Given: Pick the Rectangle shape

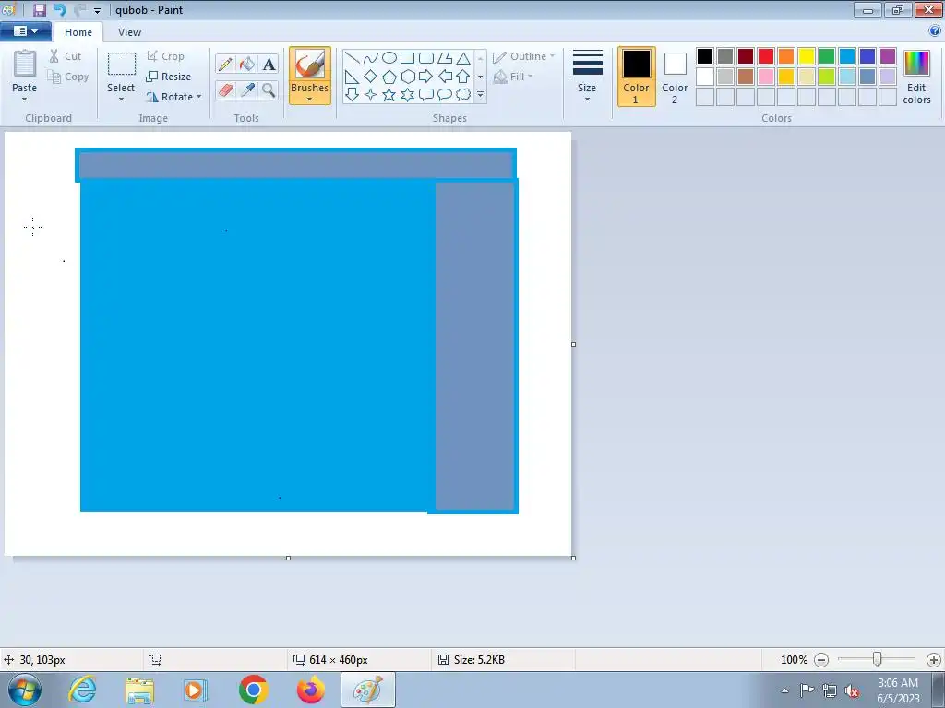Looking at the screenshot, I should point(408,58).
